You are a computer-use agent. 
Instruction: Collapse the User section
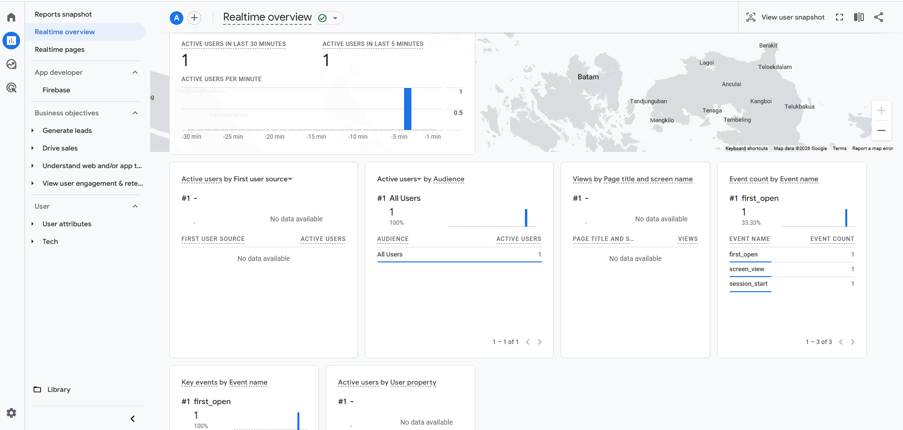pyautogui.click(x=135, y=206)
